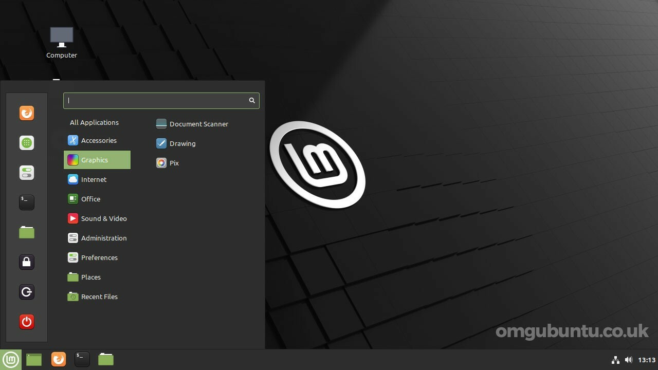Open Recent Files
Image resolution: width=658 pixels, height=370 pixels.
[x=99, y=297]
